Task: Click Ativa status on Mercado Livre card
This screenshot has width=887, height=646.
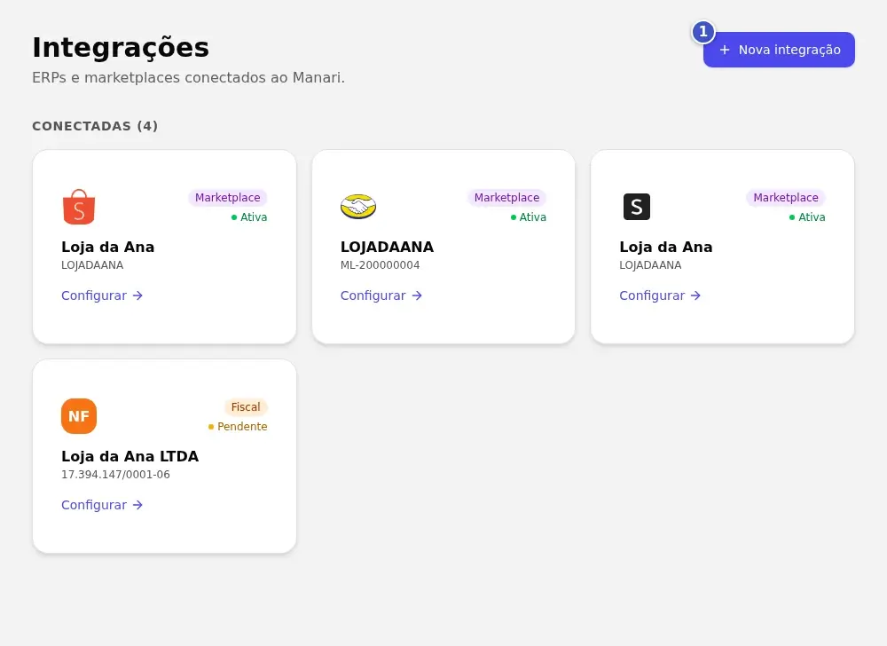Action: point(529,217)
